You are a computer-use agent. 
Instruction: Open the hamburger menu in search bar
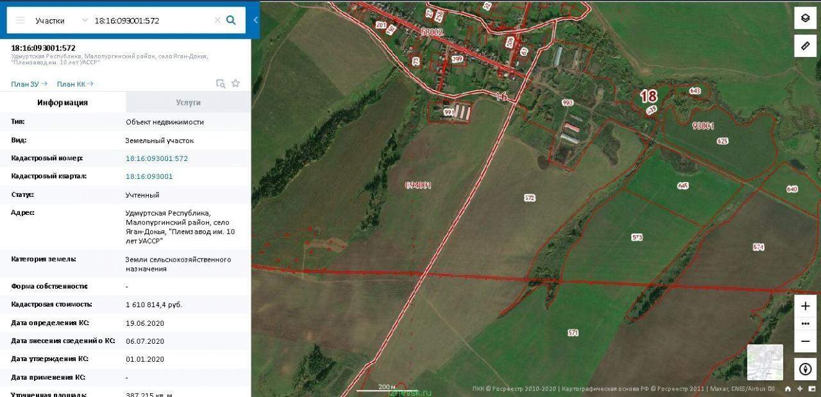(20, 21)
